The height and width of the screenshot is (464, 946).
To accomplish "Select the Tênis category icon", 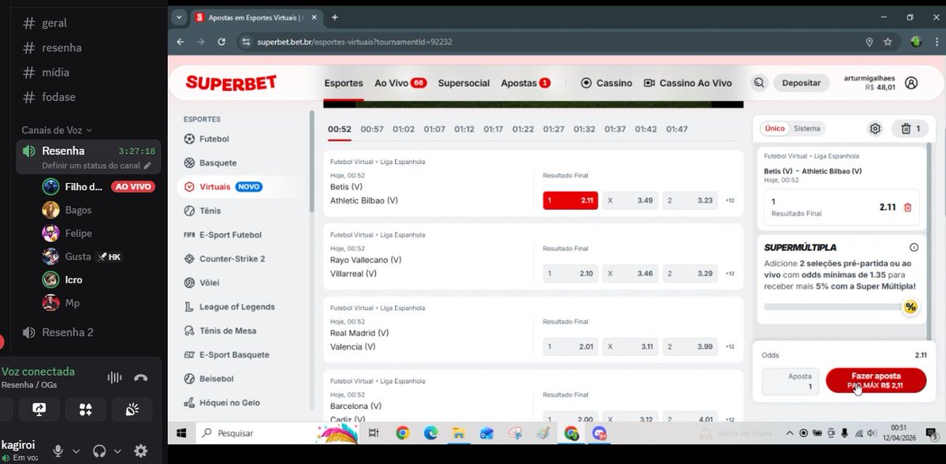I will pyautogui.click(x=189, y=211).
